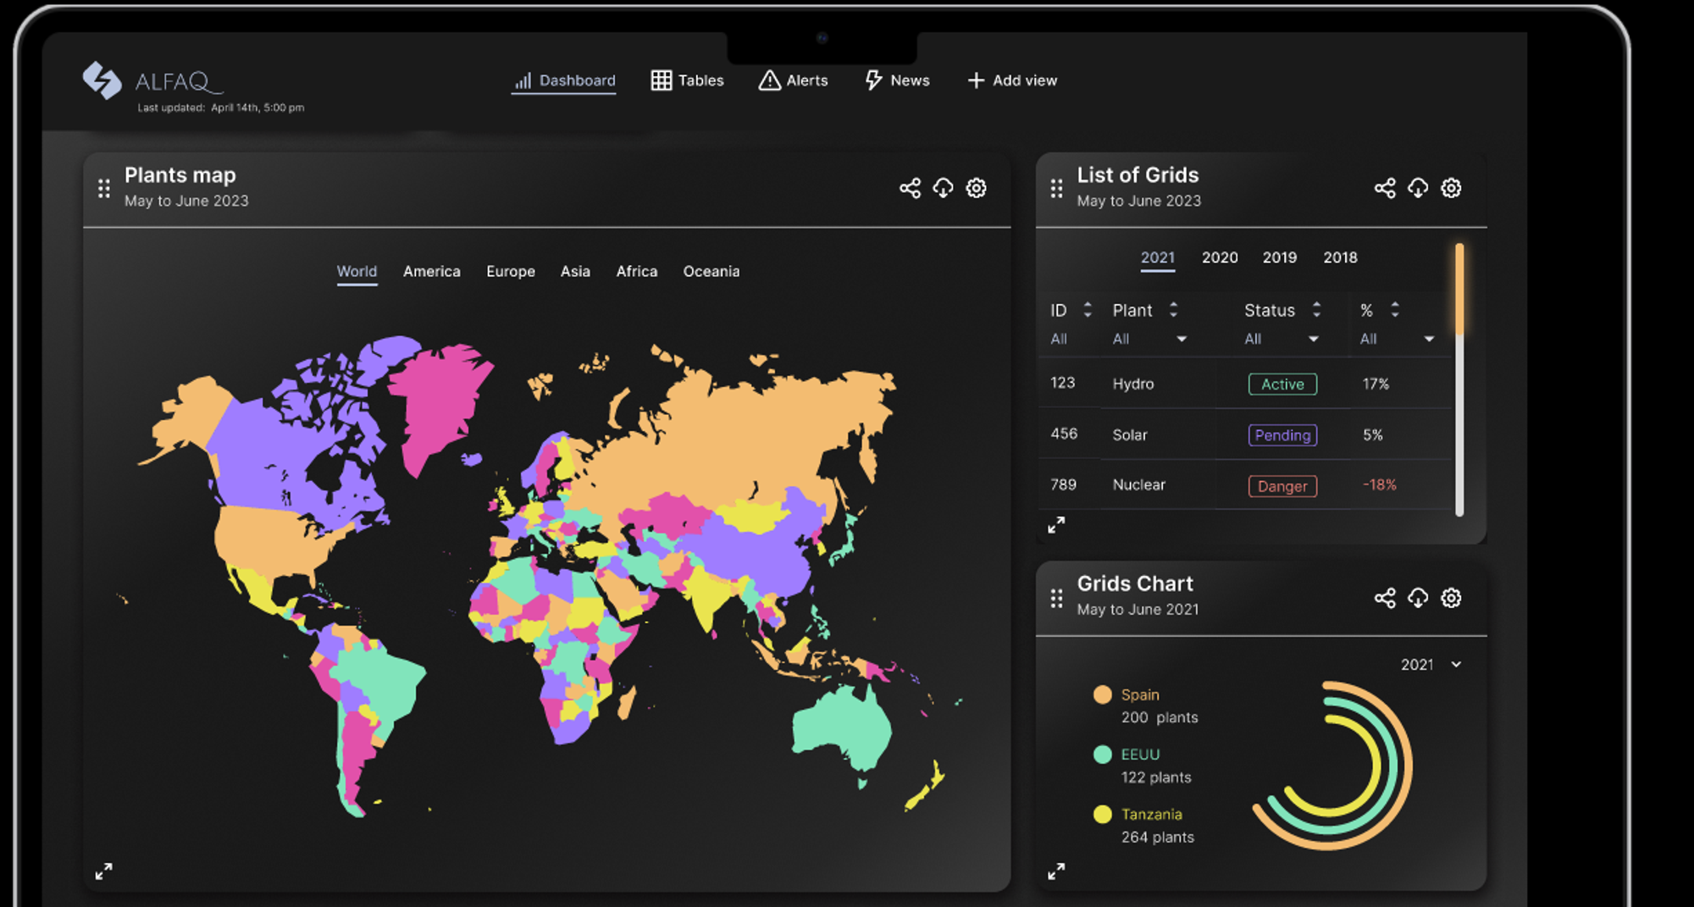Image resolution: width=1694 pixels, height=907 pixels.
Task: Click the ID filter All value
Action: pyautogui.click(x=1059, y=339)
